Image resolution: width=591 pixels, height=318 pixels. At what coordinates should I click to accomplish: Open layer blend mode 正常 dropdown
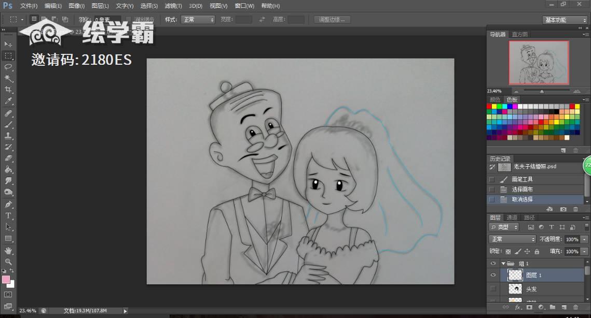click(x=512, y=239)
